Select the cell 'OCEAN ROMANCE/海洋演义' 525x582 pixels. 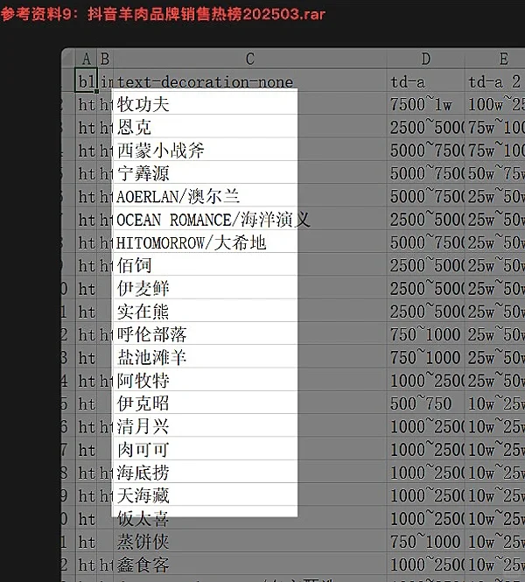tap(249, 220)
